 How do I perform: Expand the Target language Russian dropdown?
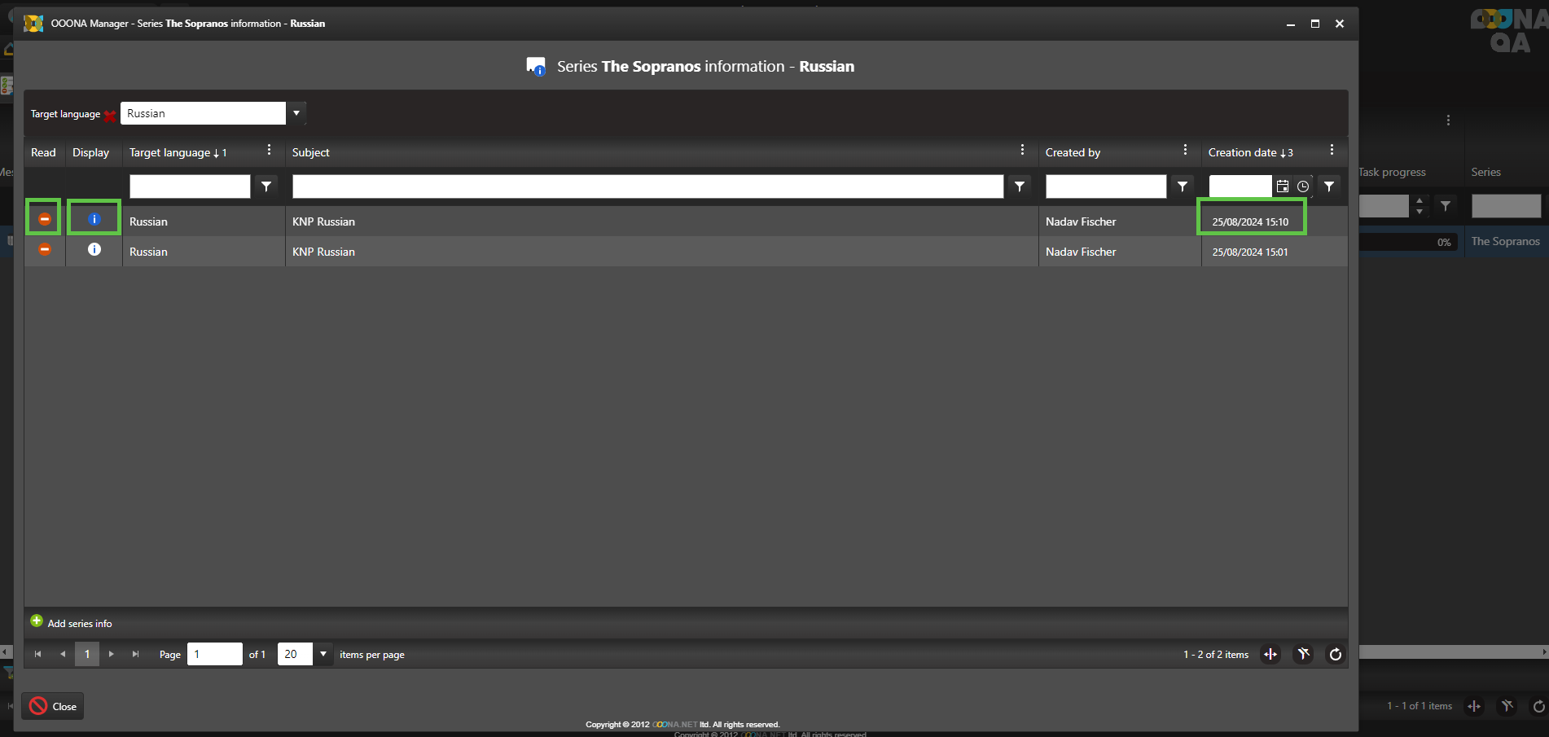(296, 113)
